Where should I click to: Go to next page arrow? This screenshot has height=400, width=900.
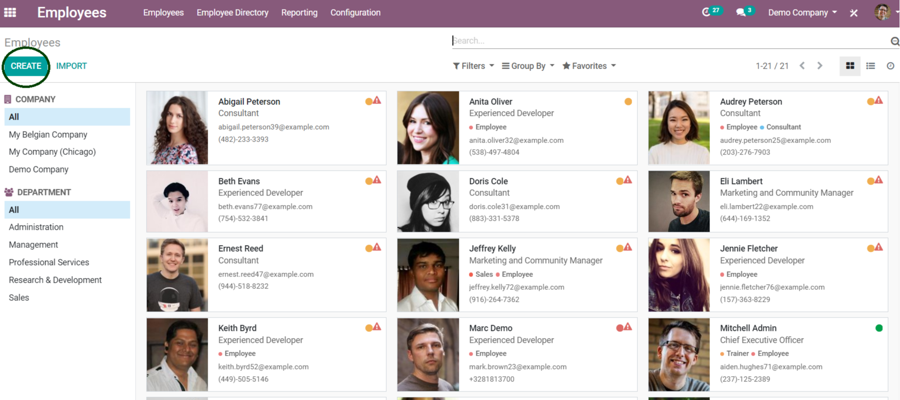(820, 66)
